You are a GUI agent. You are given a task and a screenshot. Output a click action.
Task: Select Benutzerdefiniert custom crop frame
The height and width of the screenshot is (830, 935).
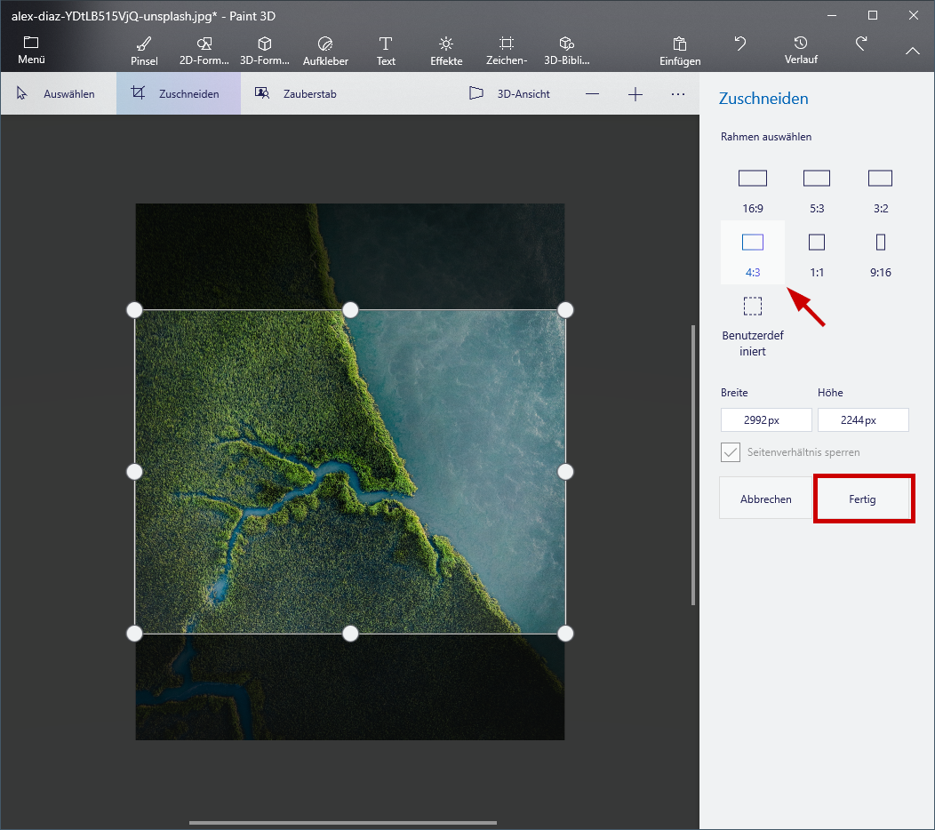click(753, 323)
